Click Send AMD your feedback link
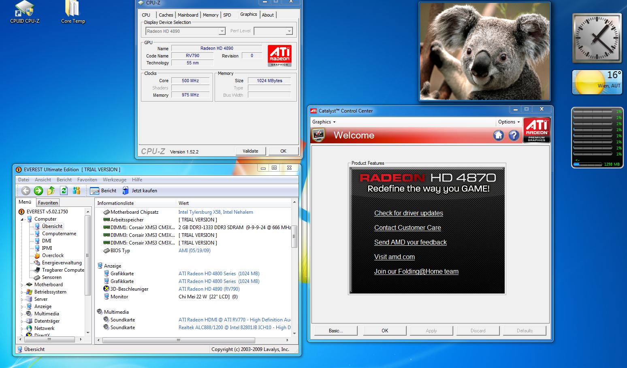This screenshot has width=627, height=368. pos(410,242)
